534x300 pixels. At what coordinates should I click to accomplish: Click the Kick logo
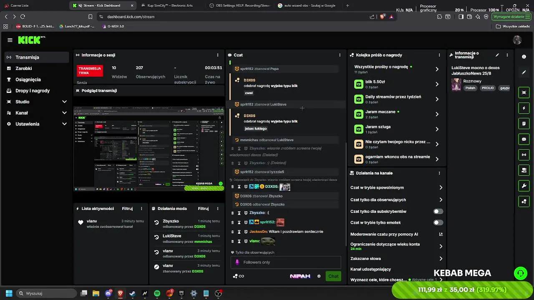click(32, 40)
